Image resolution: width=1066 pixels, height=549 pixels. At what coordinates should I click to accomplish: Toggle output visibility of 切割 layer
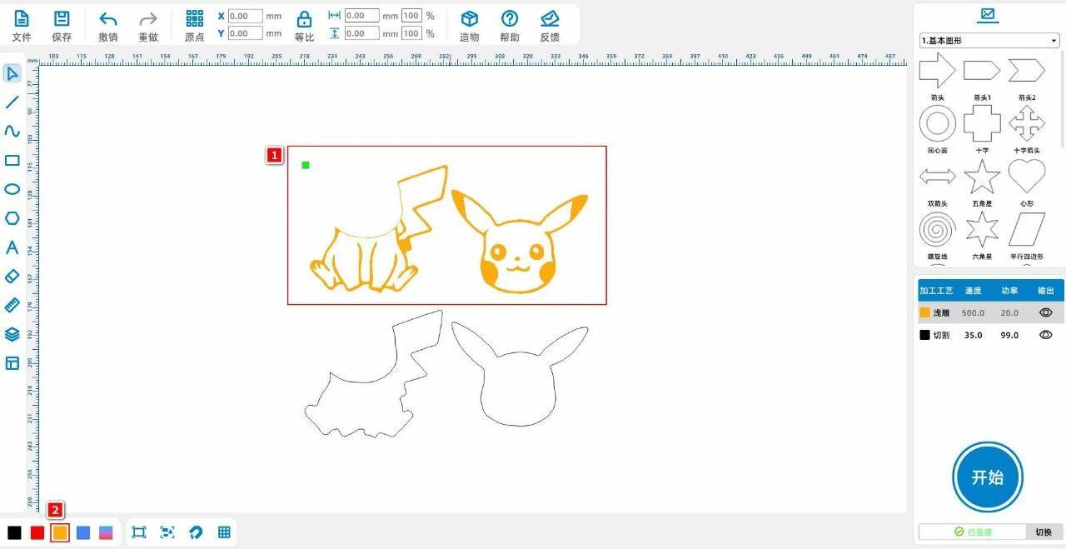tap(1045, 335)
